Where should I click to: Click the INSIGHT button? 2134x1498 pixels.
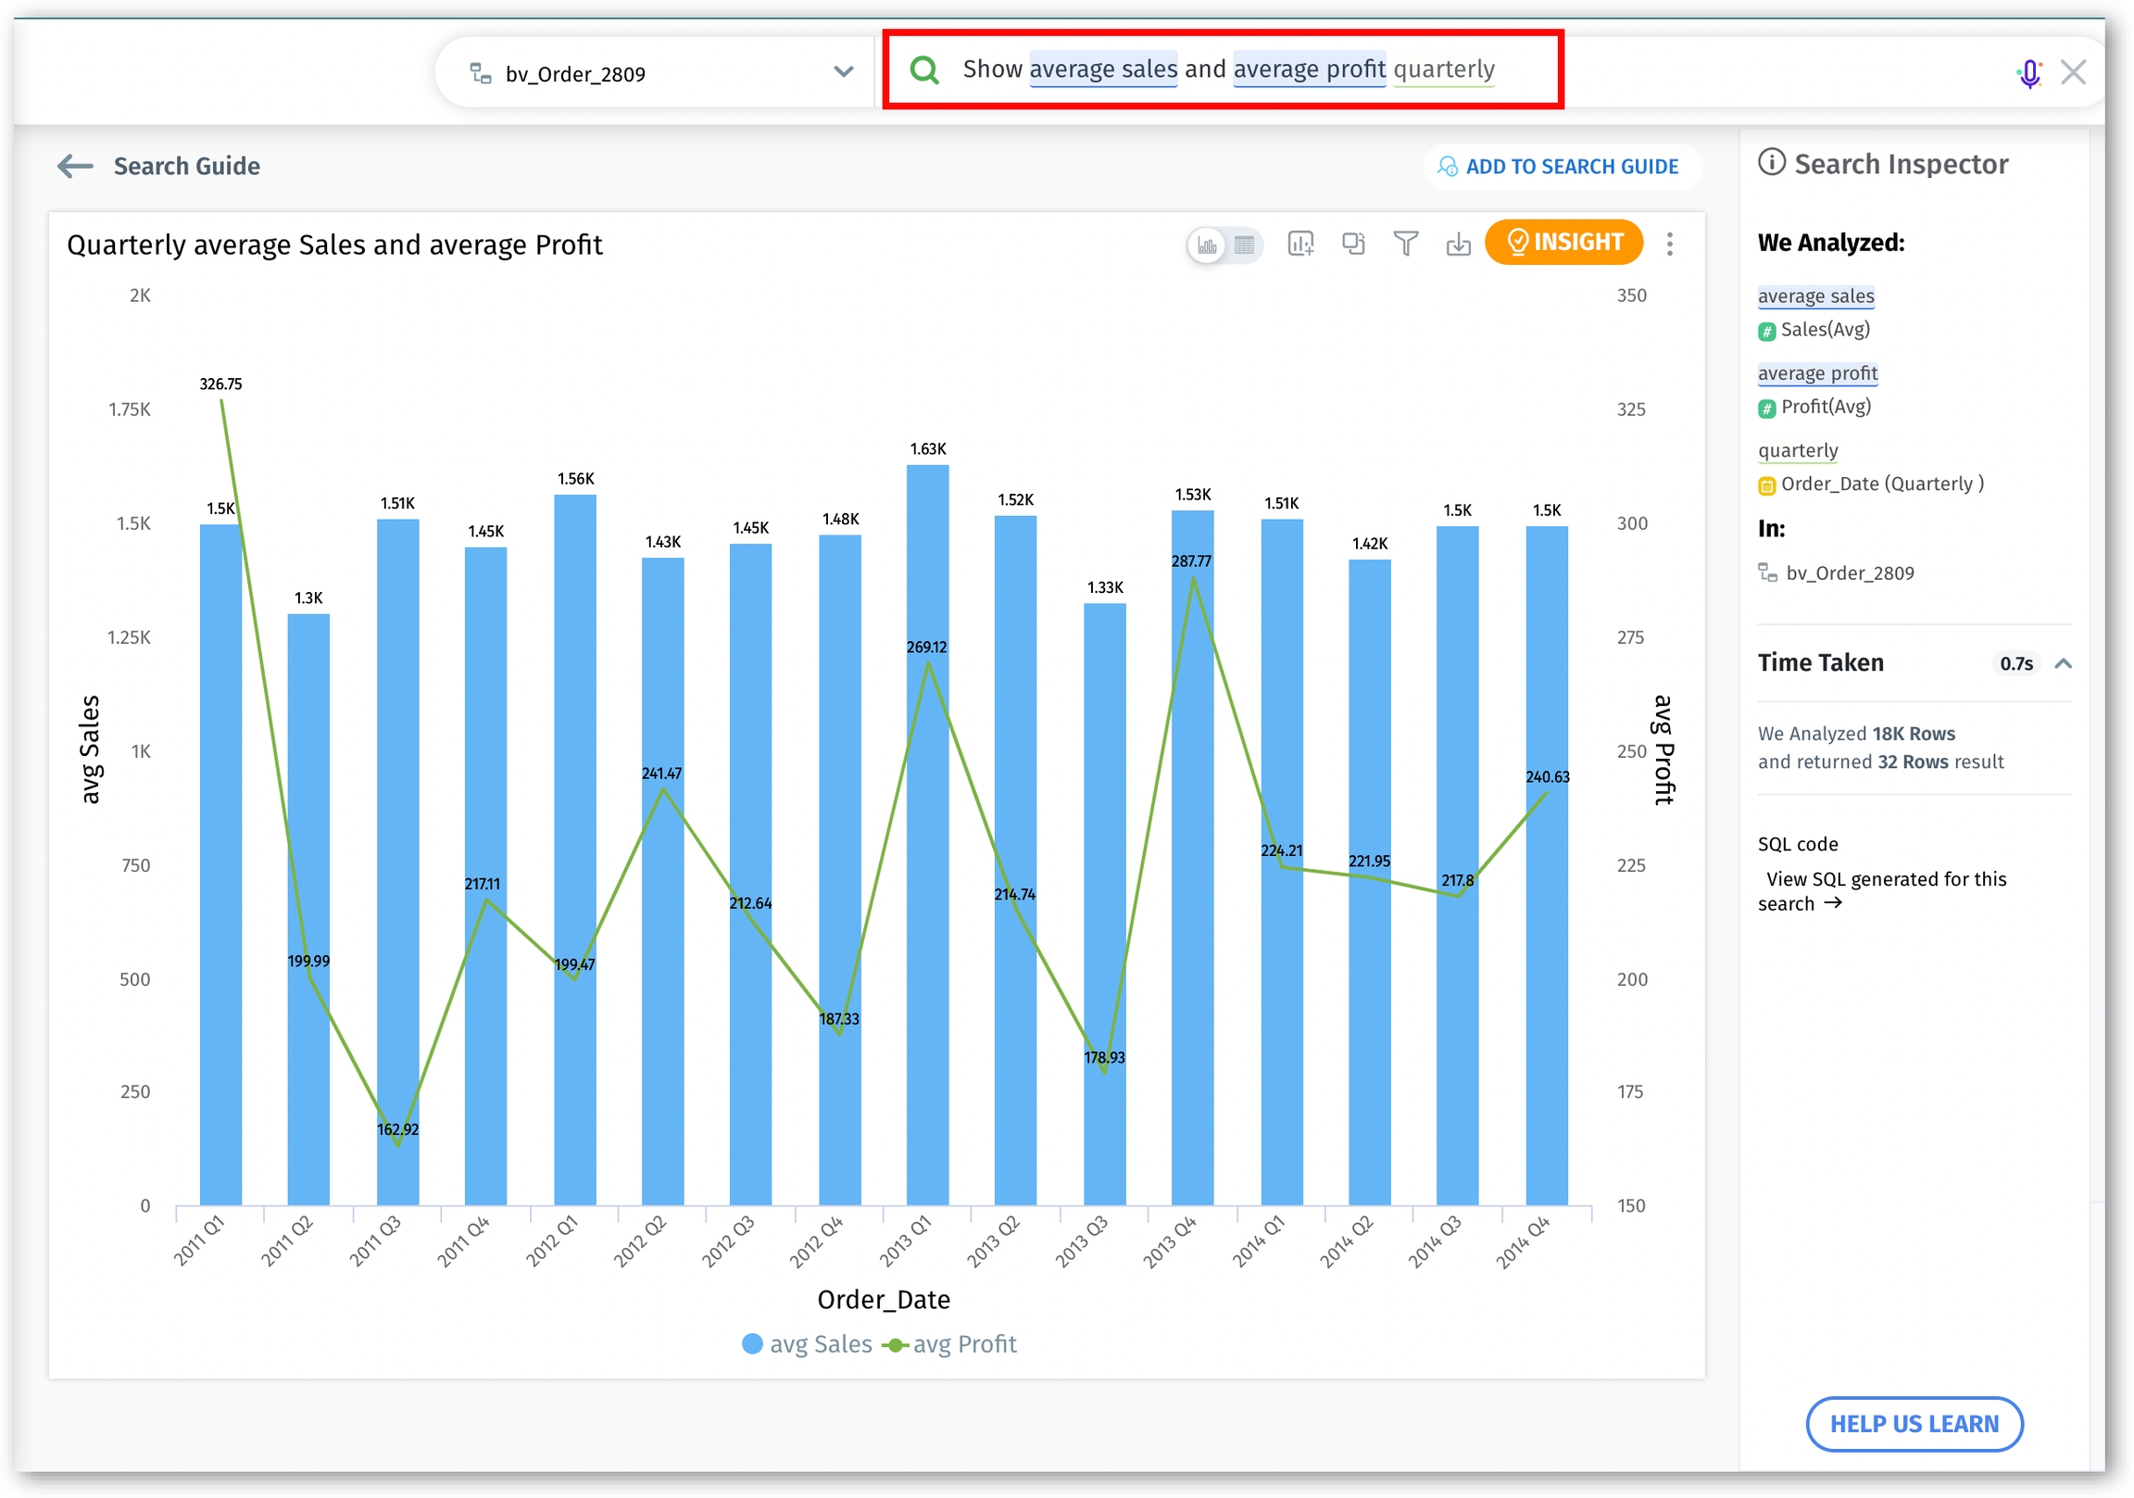1563,243
